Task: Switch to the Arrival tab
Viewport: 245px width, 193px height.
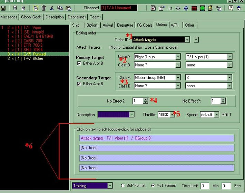Action: (108, 25)
